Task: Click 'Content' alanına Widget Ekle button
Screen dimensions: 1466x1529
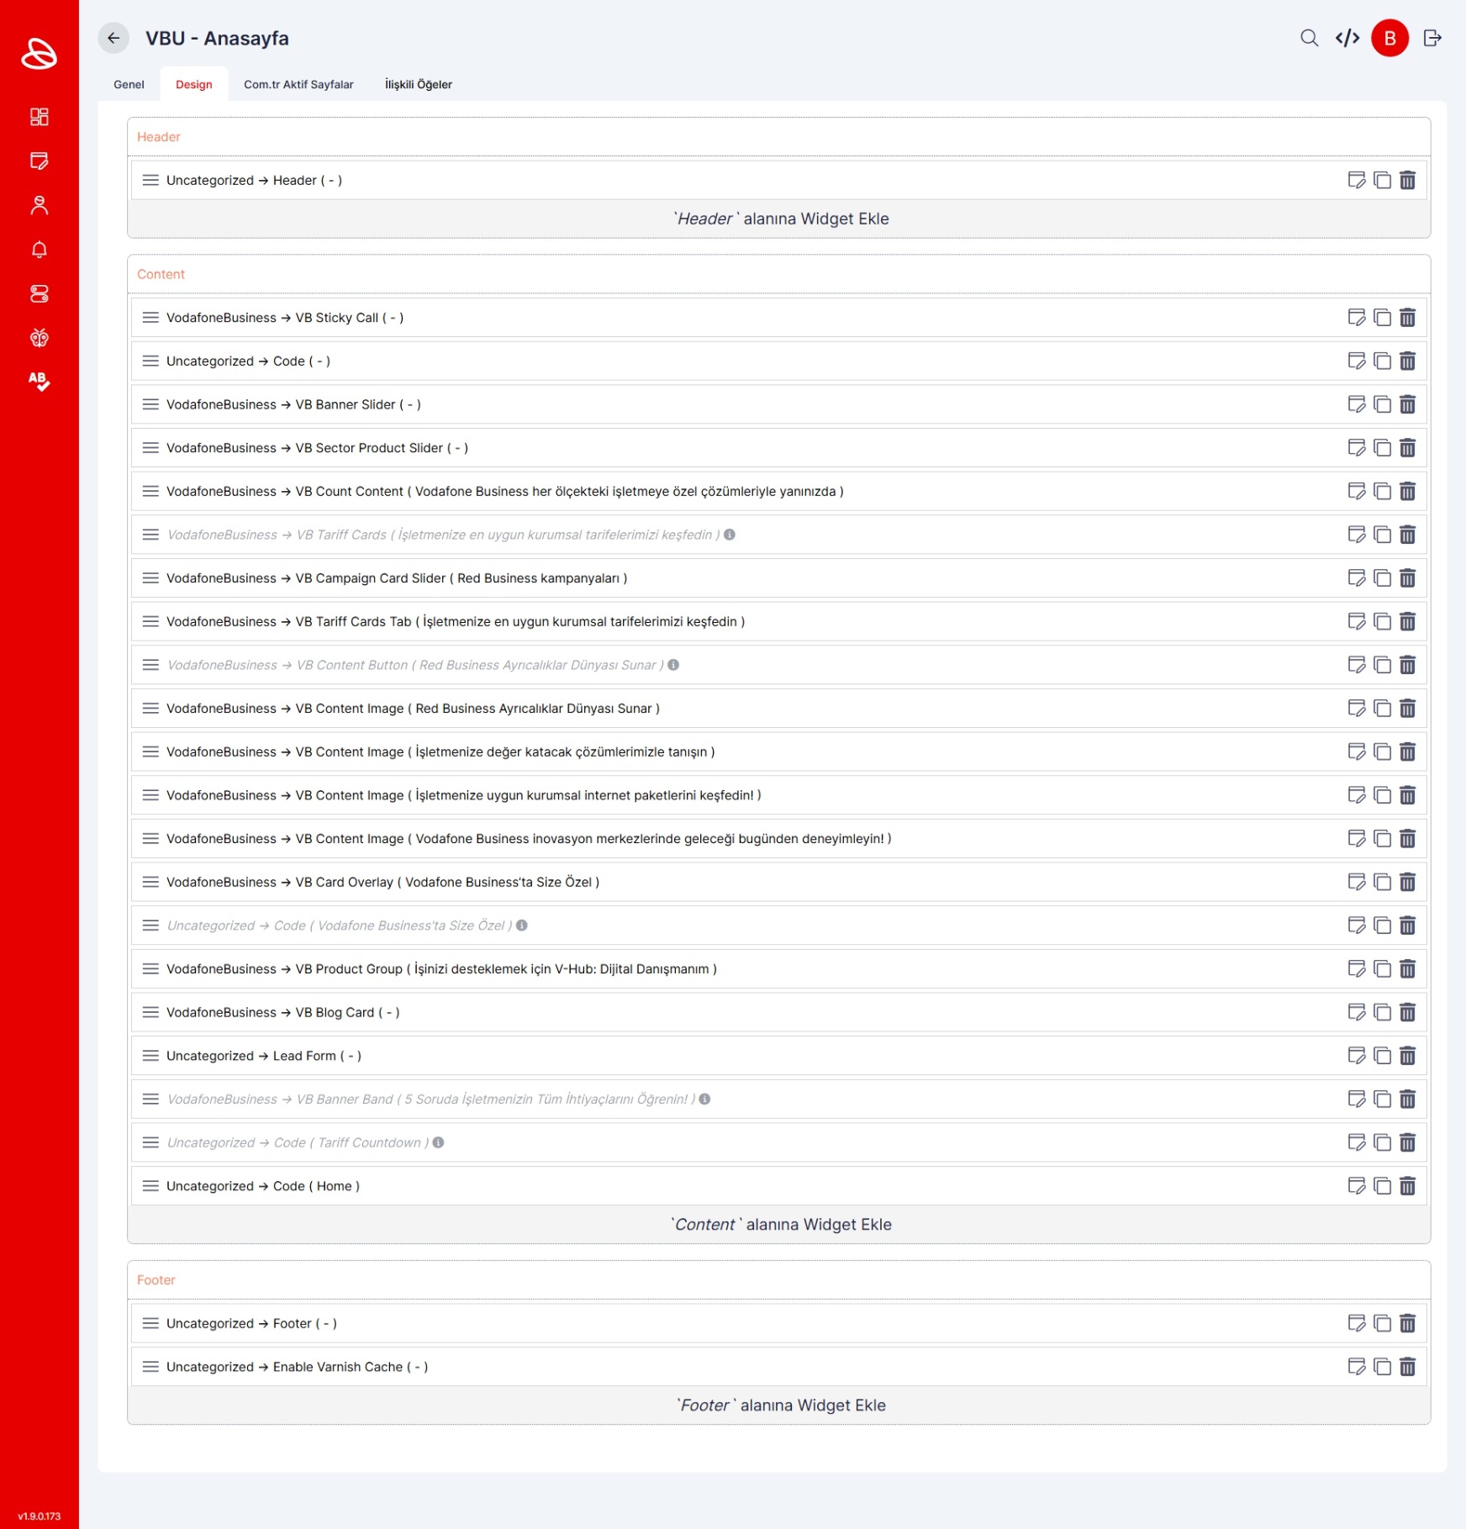Action: pyautogui.click(x=780, y=1225)
